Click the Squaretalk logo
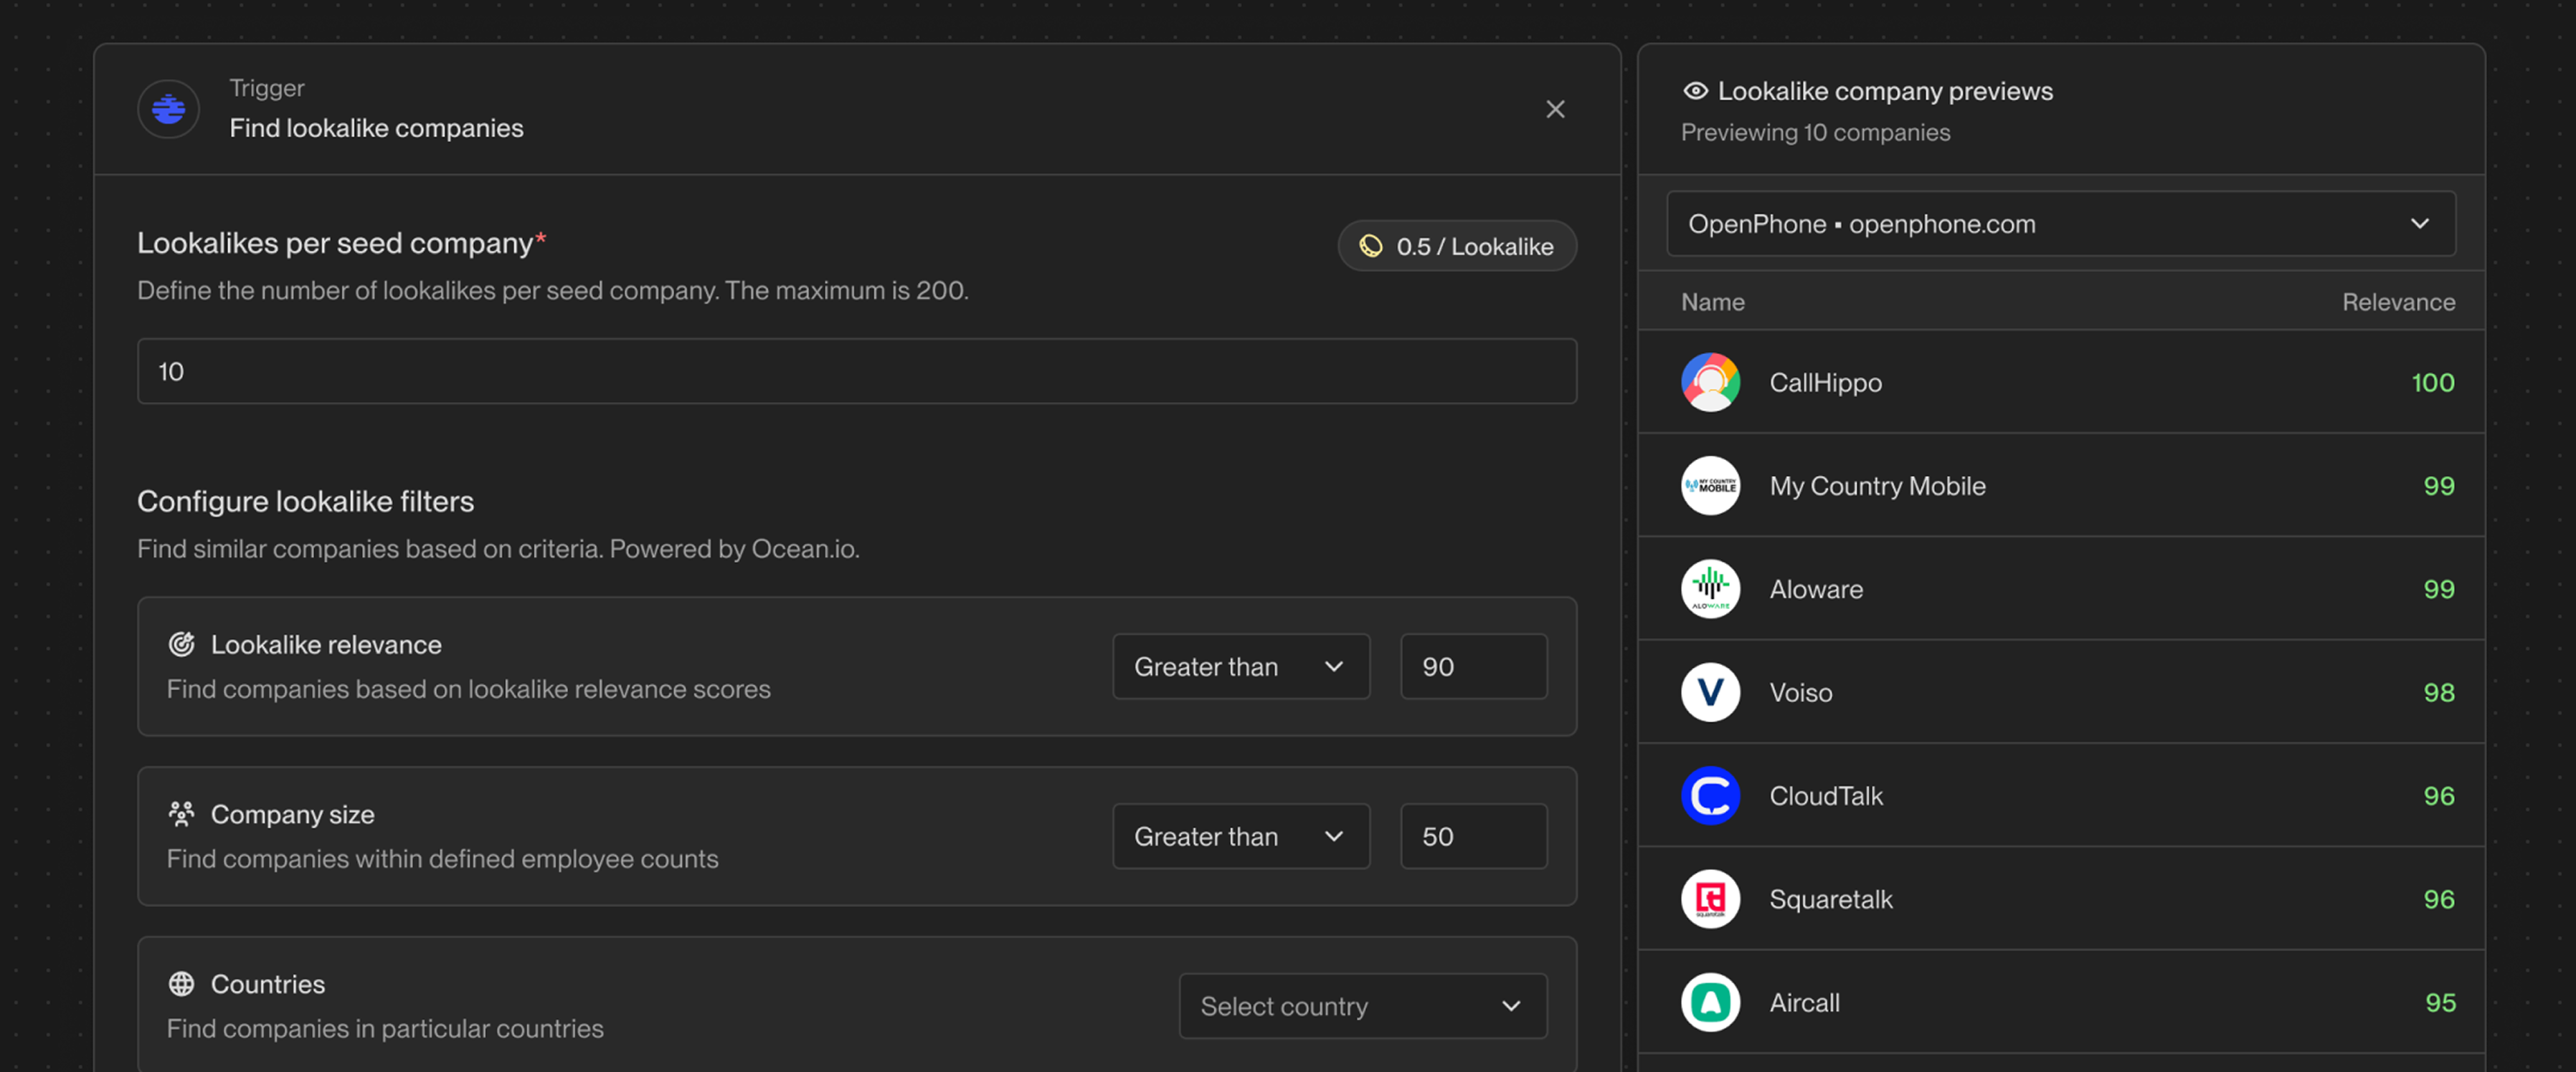 click(1710, 899)
